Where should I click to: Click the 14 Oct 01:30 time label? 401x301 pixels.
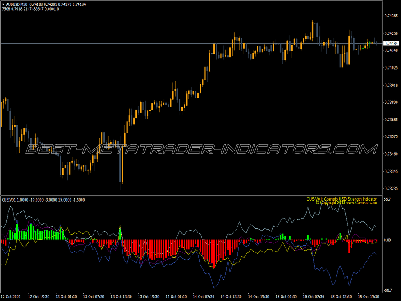click(176, 297)
